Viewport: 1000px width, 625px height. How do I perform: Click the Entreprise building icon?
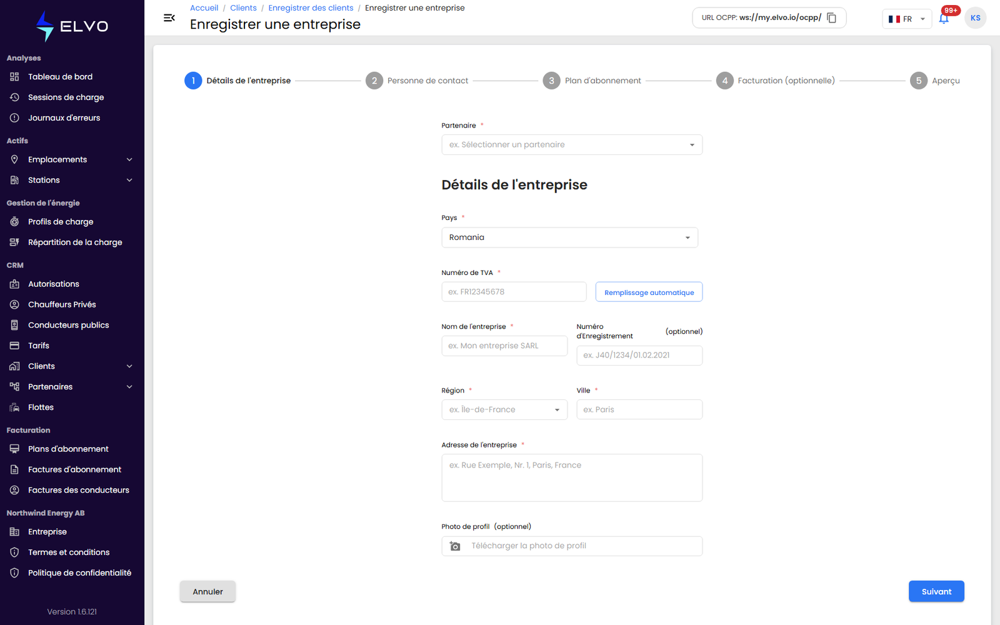[14, 532]
